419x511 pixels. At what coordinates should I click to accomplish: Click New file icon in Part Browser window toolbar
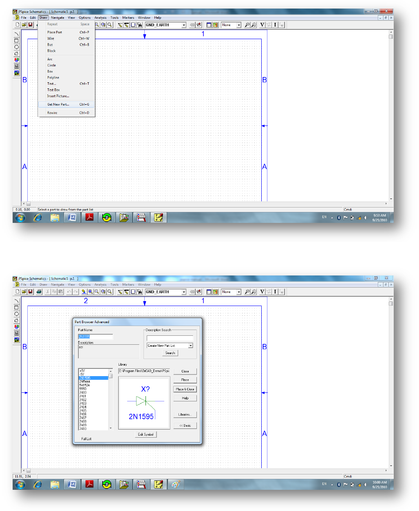[17, 292]
